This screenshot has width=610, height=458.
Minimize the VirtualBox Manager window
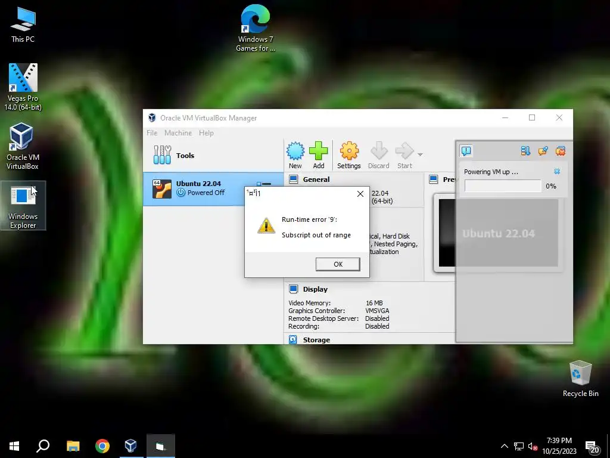505,117
